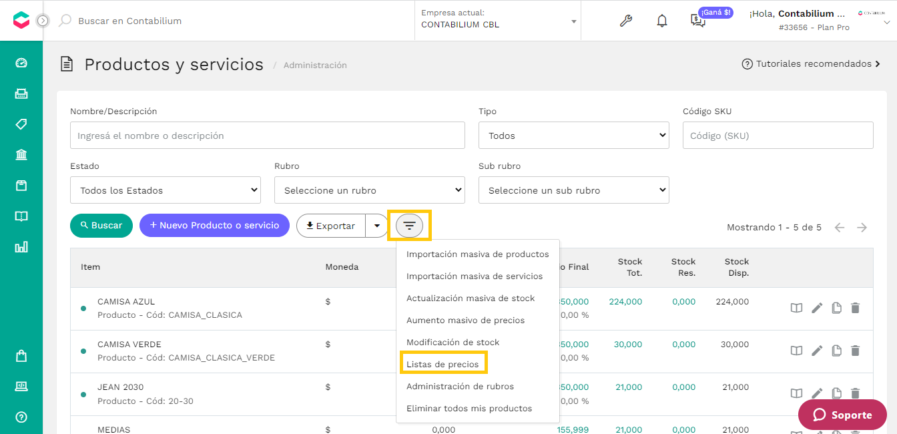Click the search magnifier icon in top bar
Viewport: 897px width, 434px height.
[x=65, y=21]
